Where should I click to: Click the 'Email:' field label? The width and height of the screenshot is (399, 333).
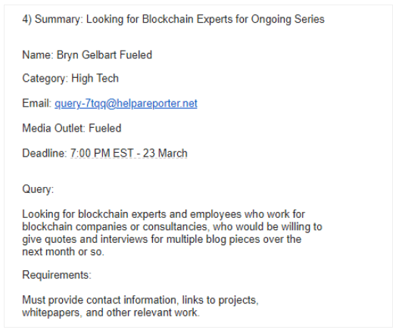(36, 103)
